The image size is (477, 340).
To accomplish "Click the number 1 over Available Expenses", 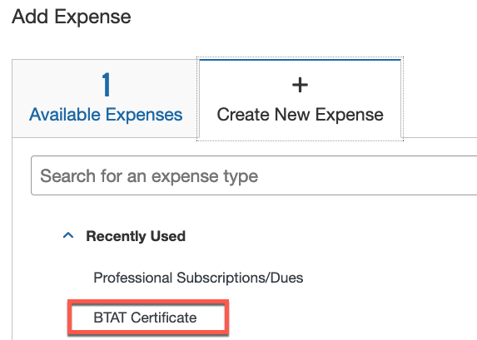I will [106, 85].
